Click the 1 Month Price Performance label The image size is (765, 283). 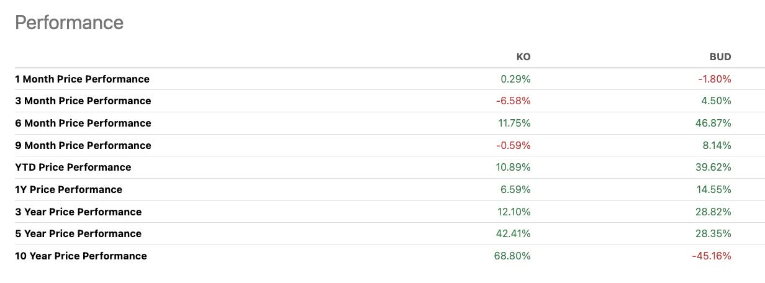tap(82, 79)
